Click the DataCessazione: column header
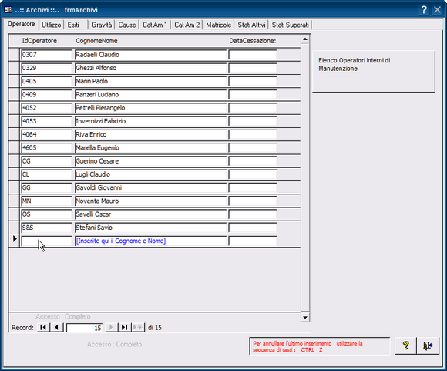The height and width of the screenshot is (371, 447). (x=253, y=41)
